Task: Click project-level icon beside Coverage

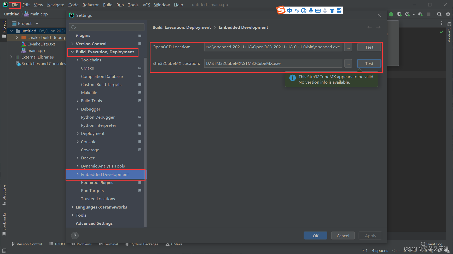Action: [x=140, y=150]
